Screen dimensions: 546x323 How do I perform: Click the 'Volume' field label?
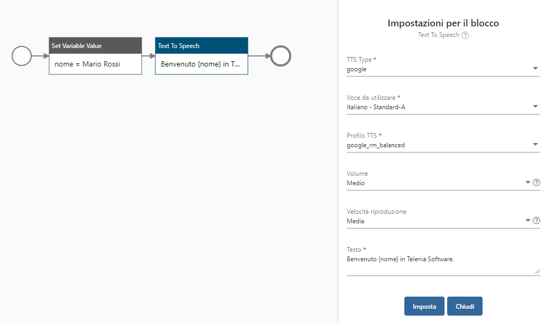coord(357,173)
